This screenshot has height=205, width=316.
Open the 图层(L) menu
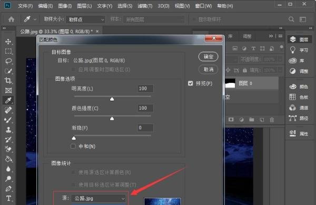tap(84, 6)
